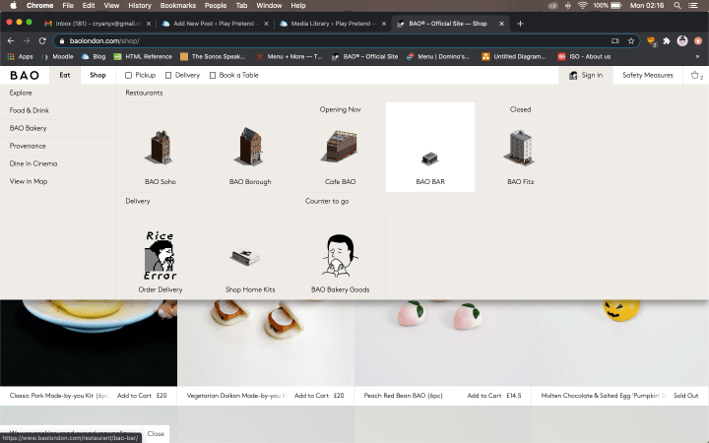This screenshot has height=443, width=709.
Task: Open the shopping cart icon
Action: 695,75
